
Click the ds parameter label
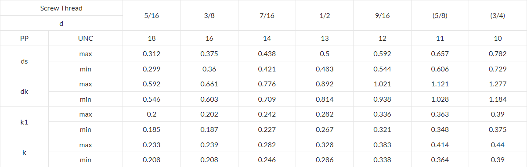click(24, 61)
